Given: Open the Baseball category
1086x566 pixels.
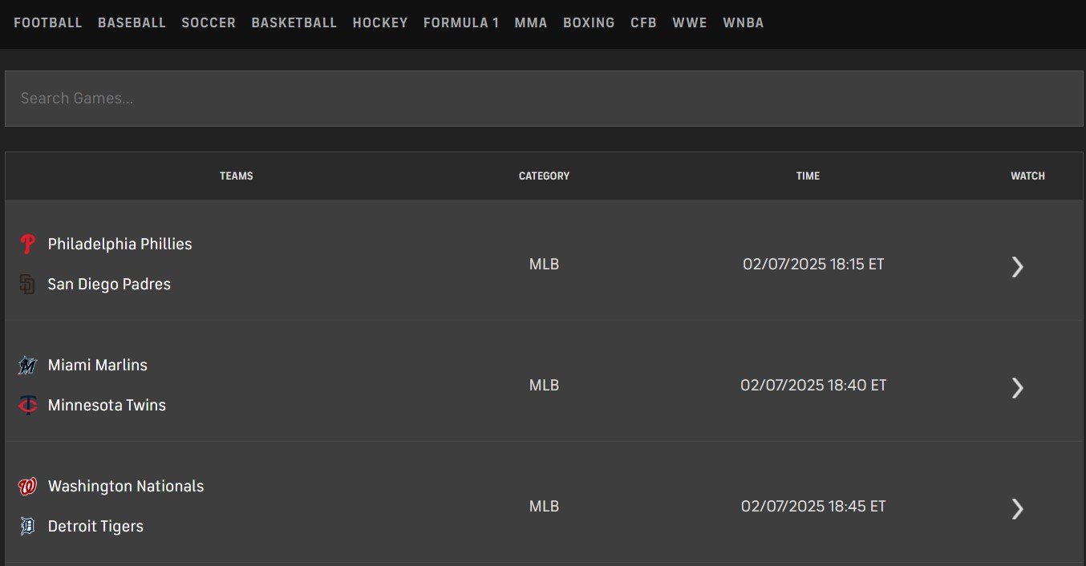Looking at the screenshot, I should [x=132, y=22].
